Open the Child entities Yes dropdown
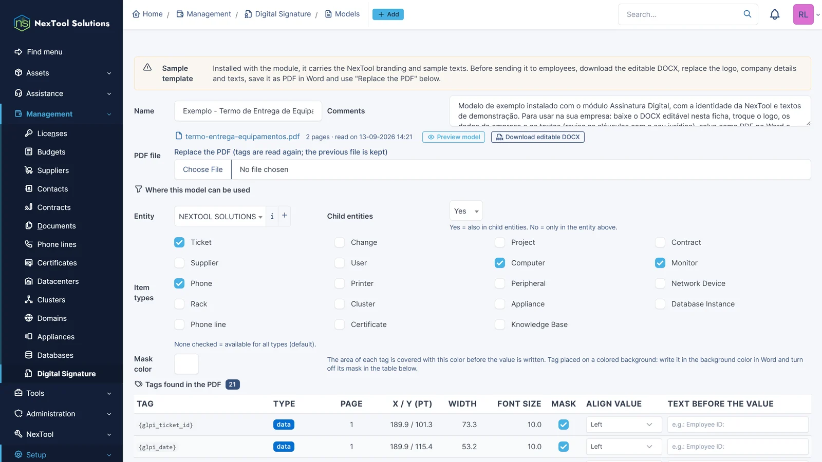822x462 pixels. 466,211
